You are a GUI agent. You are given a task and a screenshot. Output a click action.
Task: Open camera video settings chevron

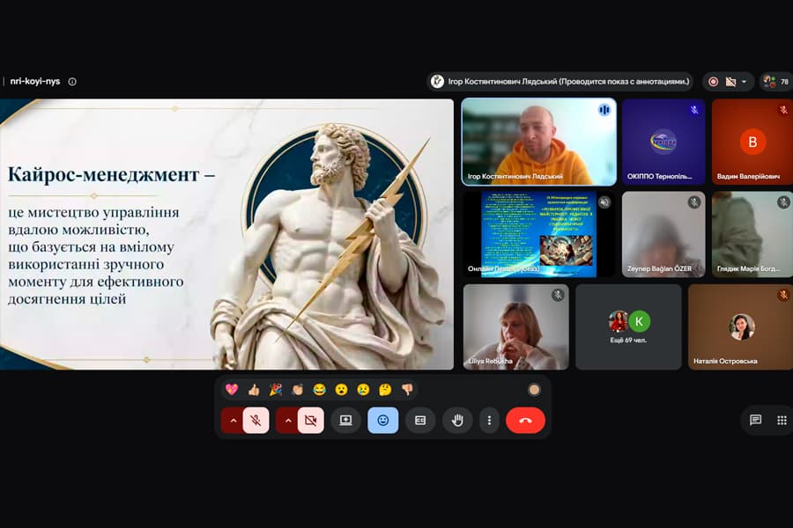[x=288, y=421]
